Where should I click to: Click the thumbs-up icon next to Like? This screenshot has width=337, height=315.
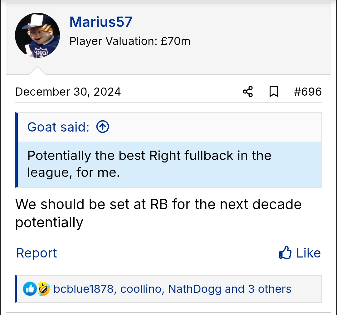coord(285,253)
